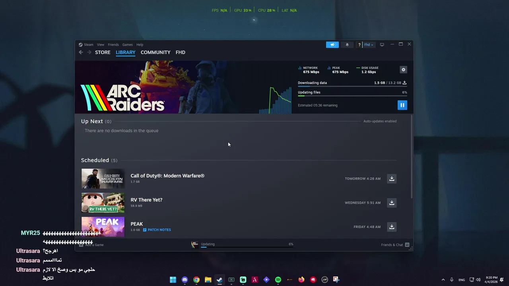Go back with the left arrow

81,52
